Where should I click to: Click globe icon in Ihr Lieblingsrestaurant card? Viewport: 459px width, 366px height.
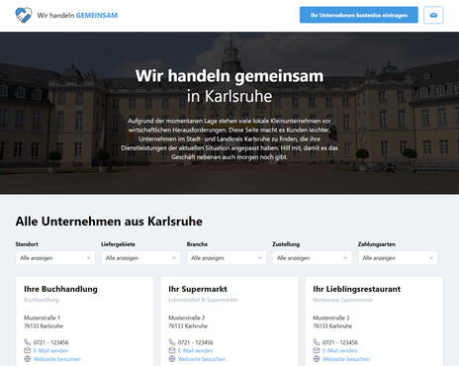point(317,359)
